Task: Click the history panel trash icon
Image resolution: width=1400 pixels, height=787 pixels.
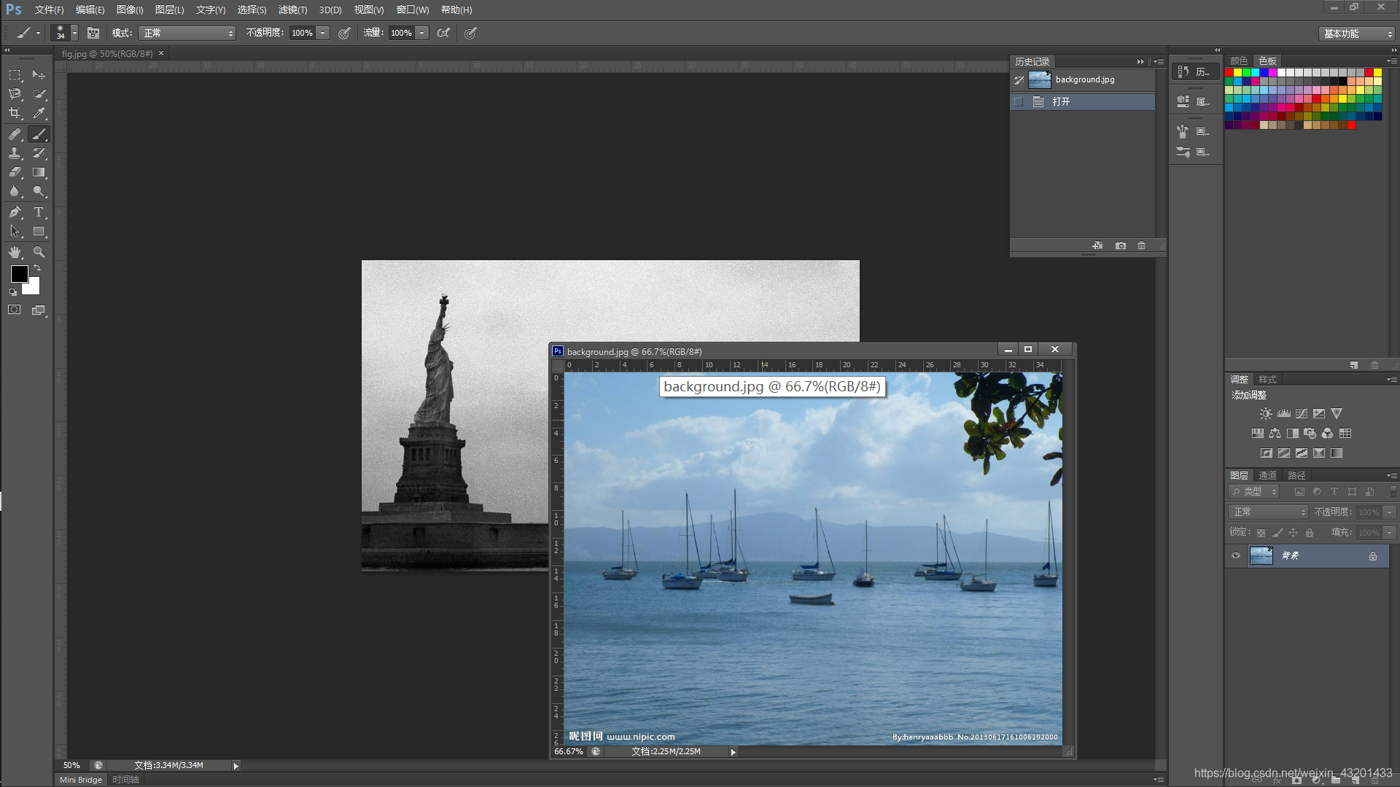Action: click(x=1141, y=246)
